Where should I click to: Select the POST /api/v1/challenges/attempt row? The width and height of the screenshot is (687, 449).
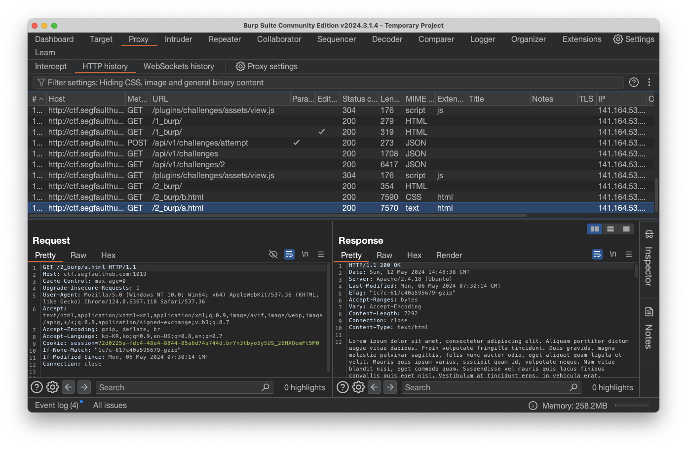pyautogui.click(x=342, y=143)
